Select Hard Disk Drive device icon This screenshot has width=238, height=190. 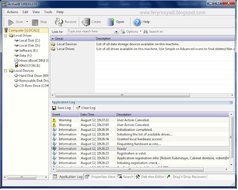click(x=16, y=76)
